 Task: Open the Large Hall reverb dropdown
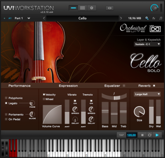pyautogui.click(x=147, y=94)
